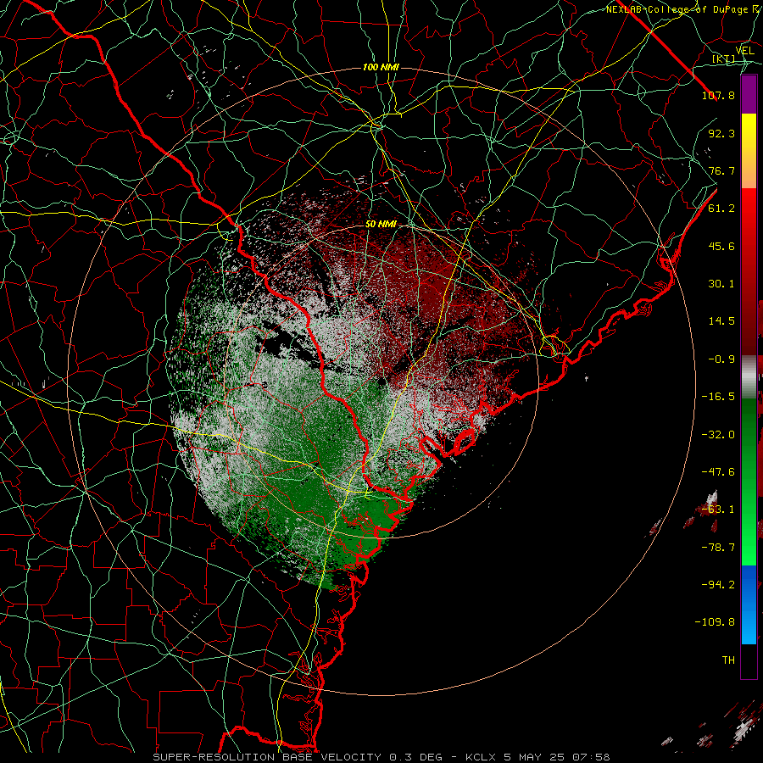763x763 pixels.
Task: Click the '-63.1' scale value
Action: point(718,510)
